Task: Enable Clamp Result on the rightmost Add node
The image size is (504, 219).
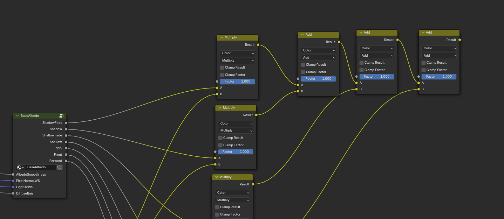Action: pos(424,63)
